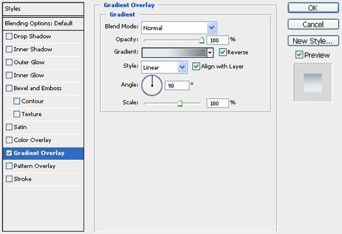Click the gradient color bar to edit

[x=174, y=53]
